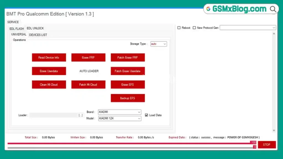This screenshot has width=283, height=159.
Task: Click the AUTO LOADER label
Action: [89, 71]
